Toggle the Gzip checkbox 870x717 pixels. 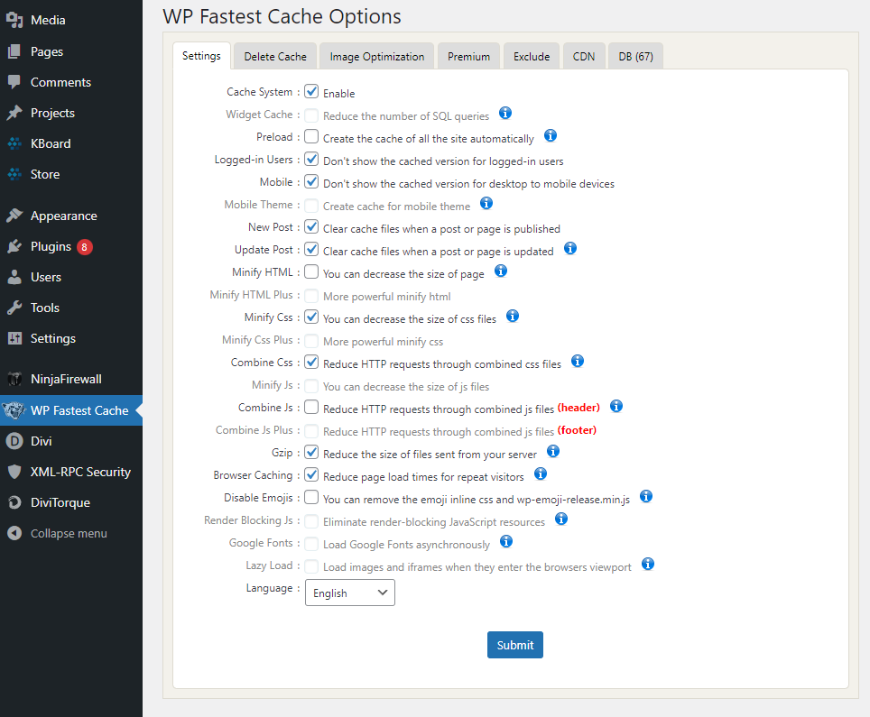pyautogui.click(x=311, y=453)
